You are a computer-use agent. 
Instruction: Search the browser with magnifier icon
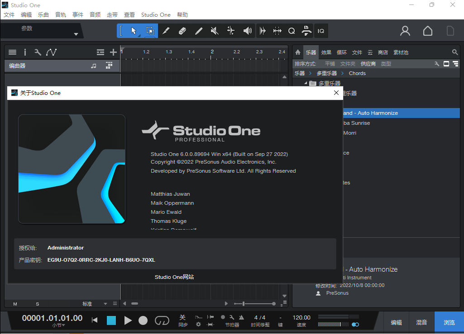tap(455, 52)
